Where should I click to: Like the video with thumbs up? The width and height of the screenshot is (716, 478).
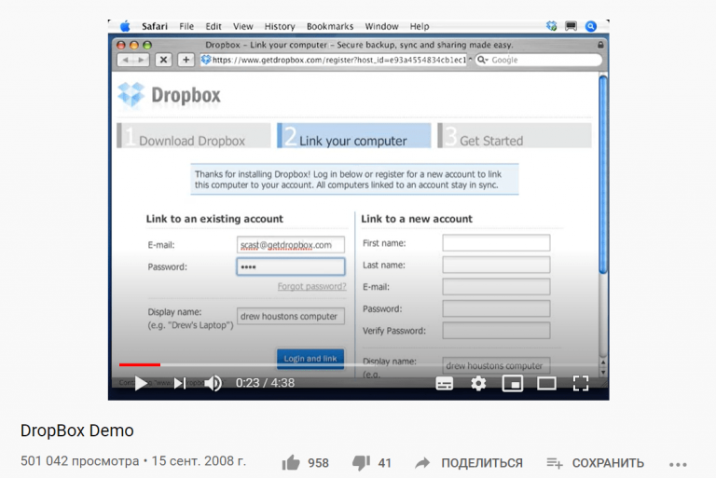(291, 463)
